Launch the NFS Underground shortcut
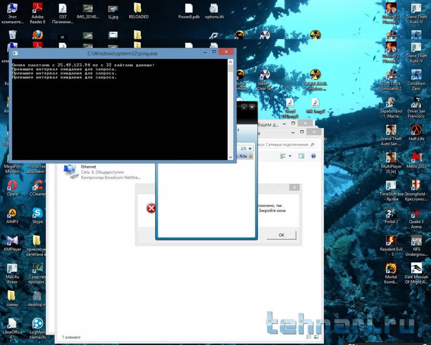Image resolution: width=431 pixels, height=345 pixels. [416, 246]
